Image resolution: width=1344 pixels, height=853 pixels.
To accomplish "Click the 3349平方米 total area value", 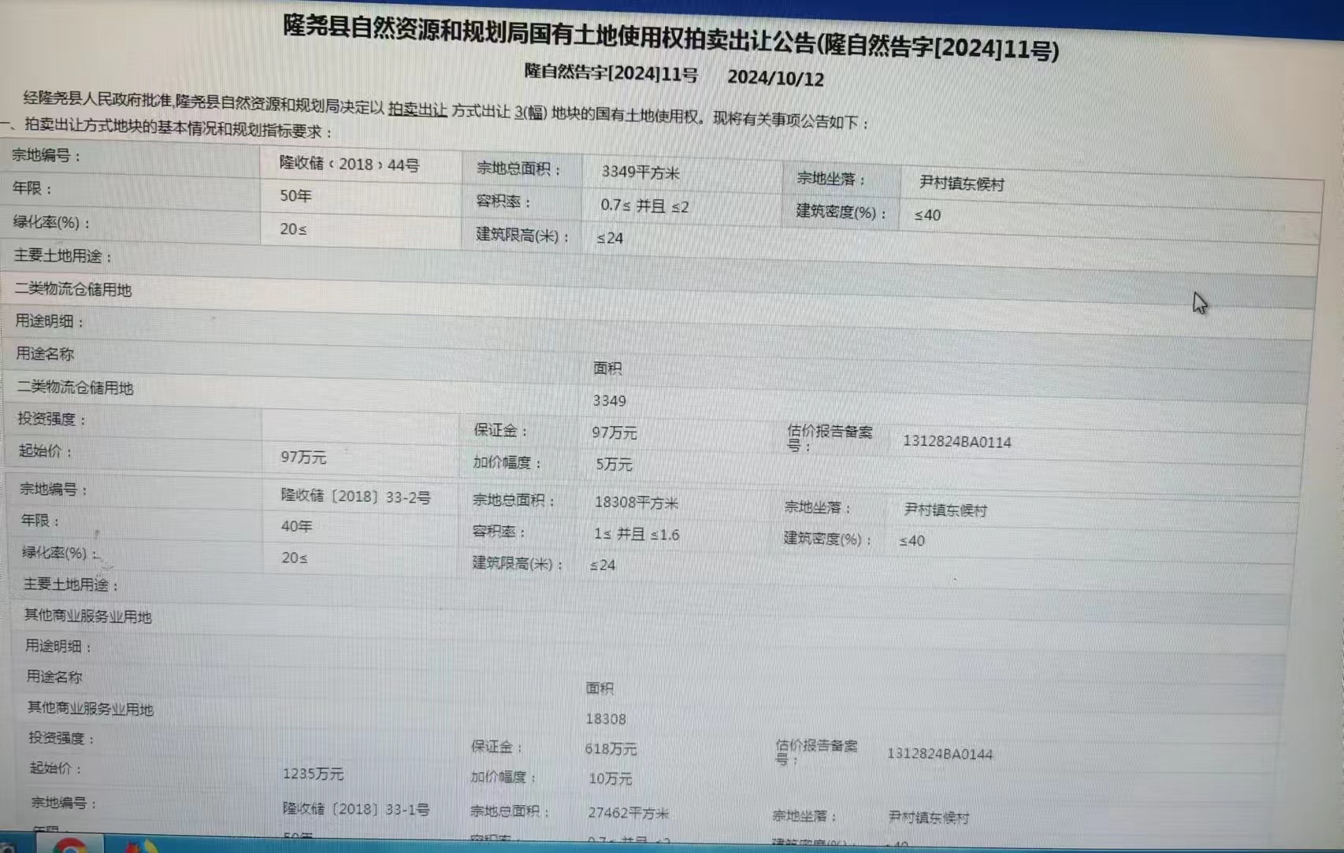I will click(x=640, y=172).
